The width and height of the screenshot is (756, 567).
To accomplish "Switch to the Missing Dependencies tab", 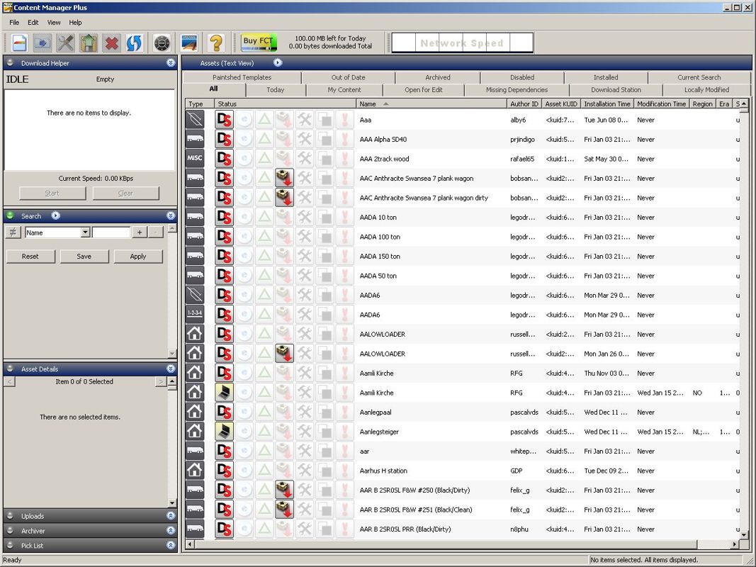I will pos(517,90).
